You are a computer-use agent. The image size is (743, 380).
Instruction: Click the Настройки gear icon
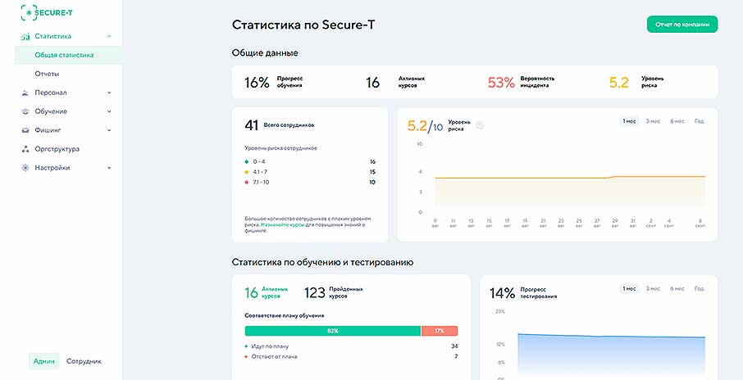pos(25,168)
